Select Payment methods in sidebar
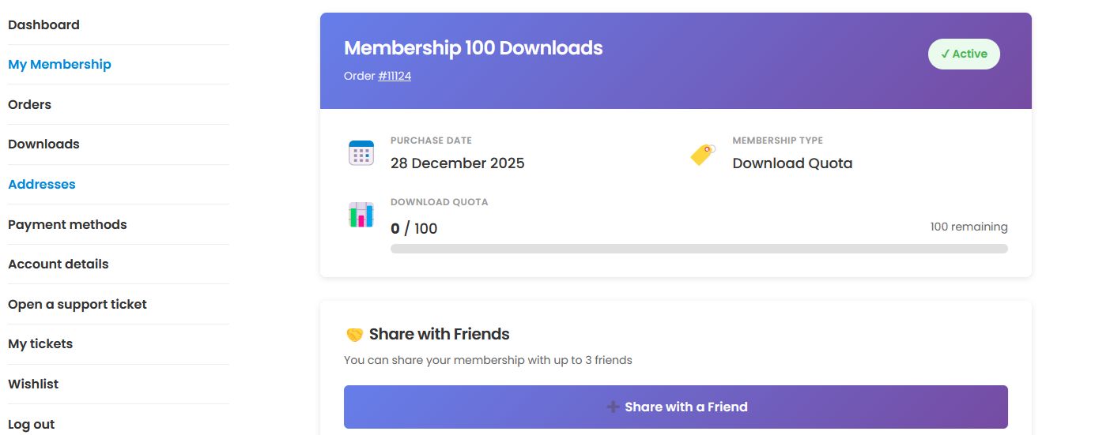This screenshot has height=435, width=1095. click(x=67, y=224)
